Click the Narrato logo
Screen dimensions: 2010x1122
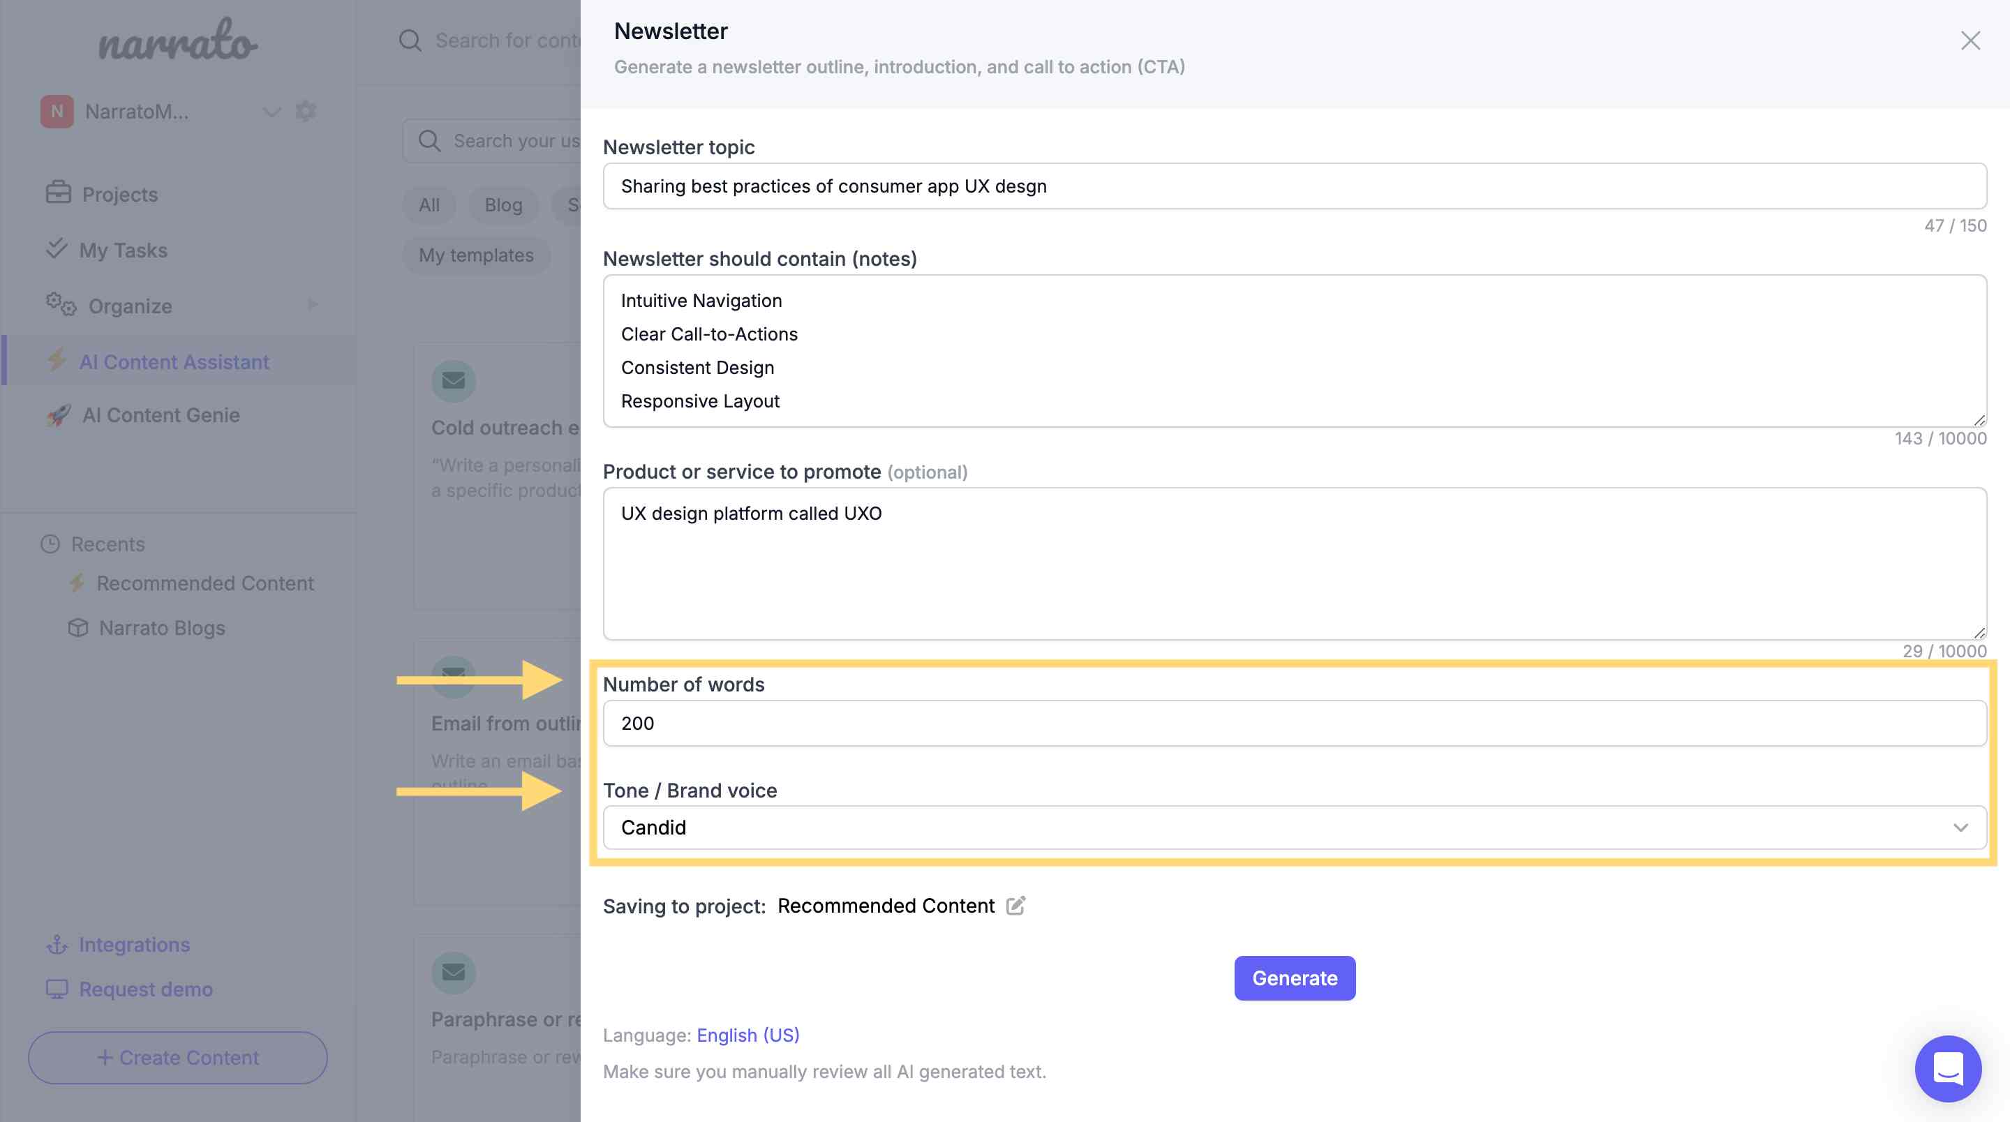click(178, 40)
